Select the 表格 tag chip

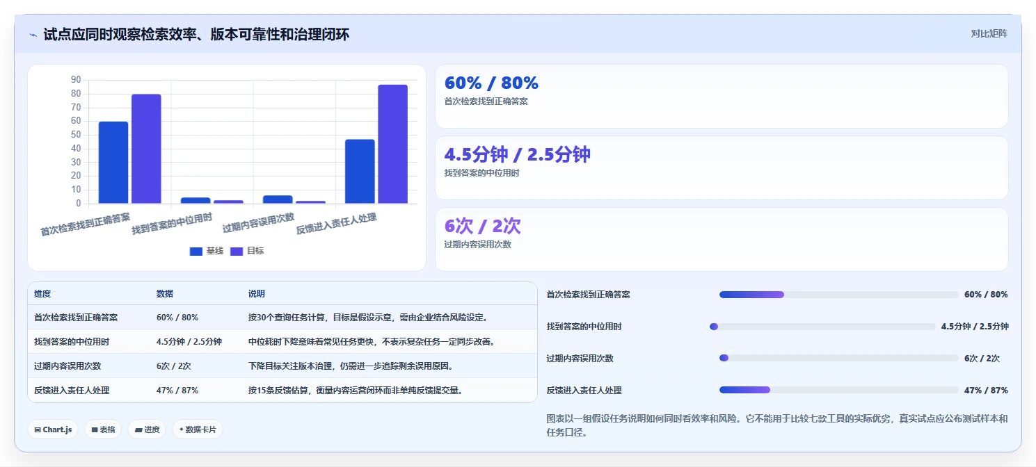click(103, 429)
